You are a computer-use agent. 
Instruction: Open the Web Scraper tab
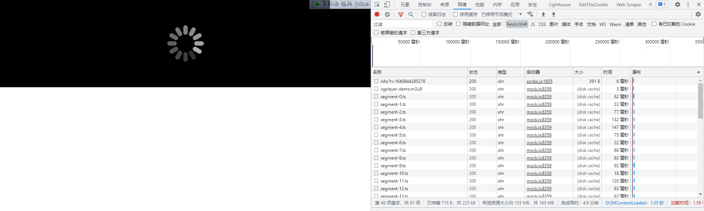(x=629, y=4)
